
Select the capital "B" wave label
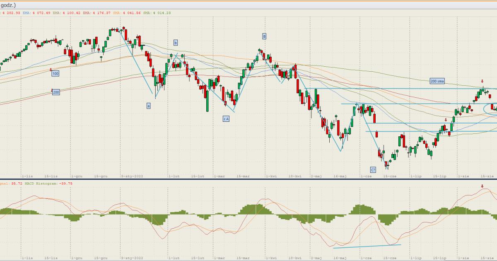tap(264, 36)
